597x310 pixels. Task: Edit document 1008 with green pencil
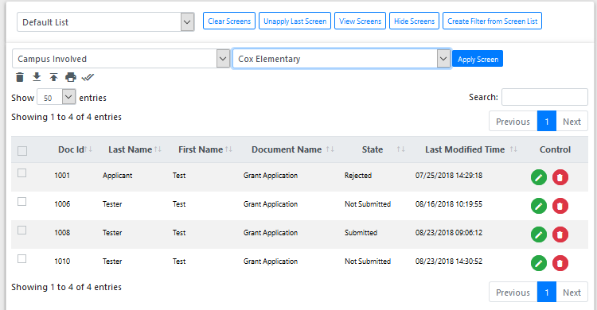point(539,234)
